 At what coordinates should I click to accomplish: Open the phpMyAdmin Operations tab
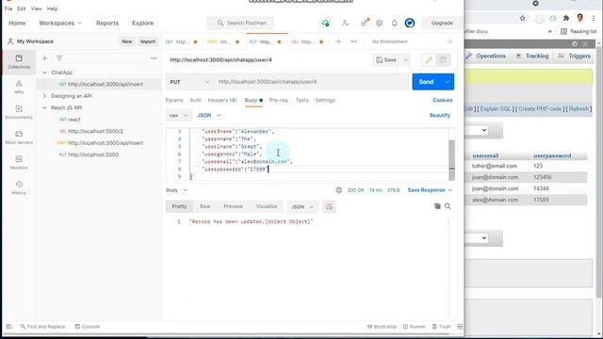click(x=485, y=56)
